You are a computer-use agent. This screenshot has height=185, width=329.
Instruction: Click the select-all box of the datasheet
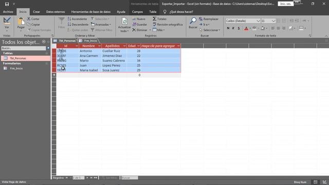(x=54, y=46)
